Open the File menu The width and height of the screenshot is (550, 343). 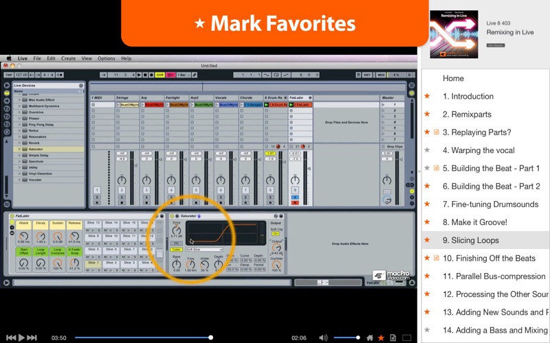click(x=37, y=58)
